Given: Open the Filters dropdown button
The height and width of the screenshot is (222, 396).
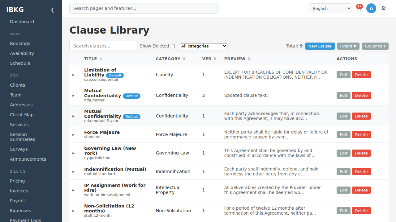Looking at the screenshot, I should (348, 46).
